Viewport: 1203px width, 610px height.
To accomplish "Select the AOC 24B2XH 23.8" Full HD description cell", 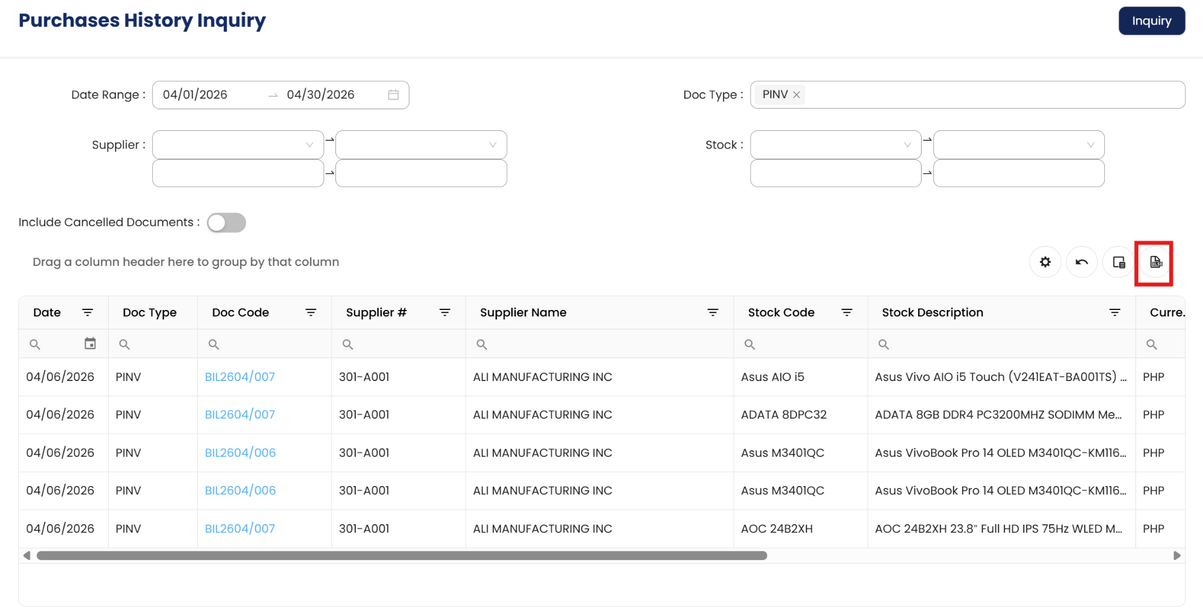I will pos(1002,528).
